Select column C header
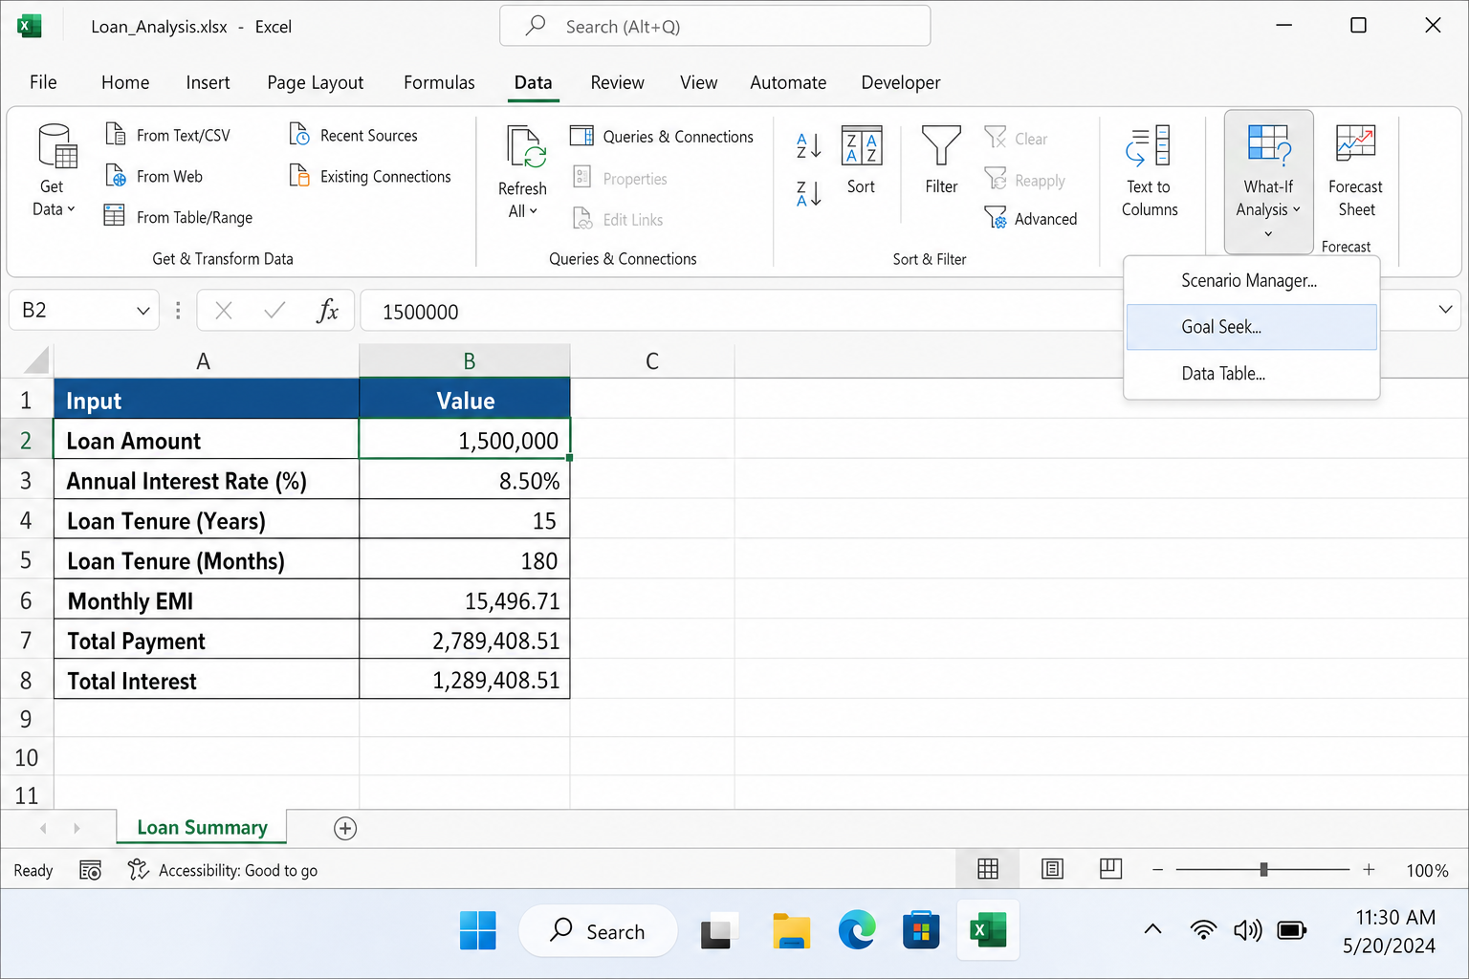1469x979 pixels. [652, 360]
